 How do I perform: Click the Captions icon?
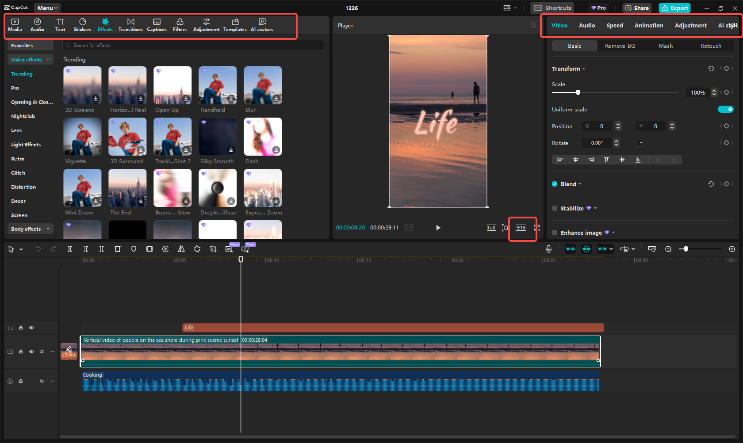pos(157,24)
